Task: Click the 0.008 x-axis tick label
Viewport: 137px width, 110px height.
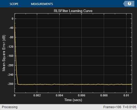Action: 104,95
